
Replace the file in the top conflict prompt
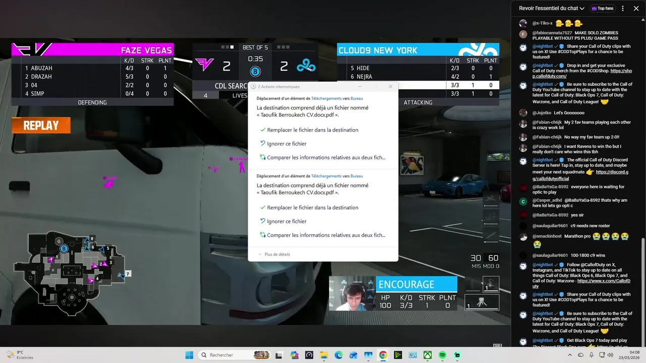coord(309,130)
